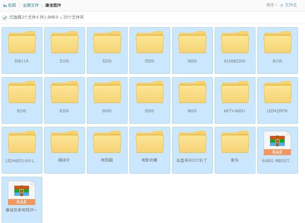The height and width of the screenshot is (223, 305).
Task: Open the 6100&5300 folder icon
Action: pyautogui.click(x=235, y=42)
